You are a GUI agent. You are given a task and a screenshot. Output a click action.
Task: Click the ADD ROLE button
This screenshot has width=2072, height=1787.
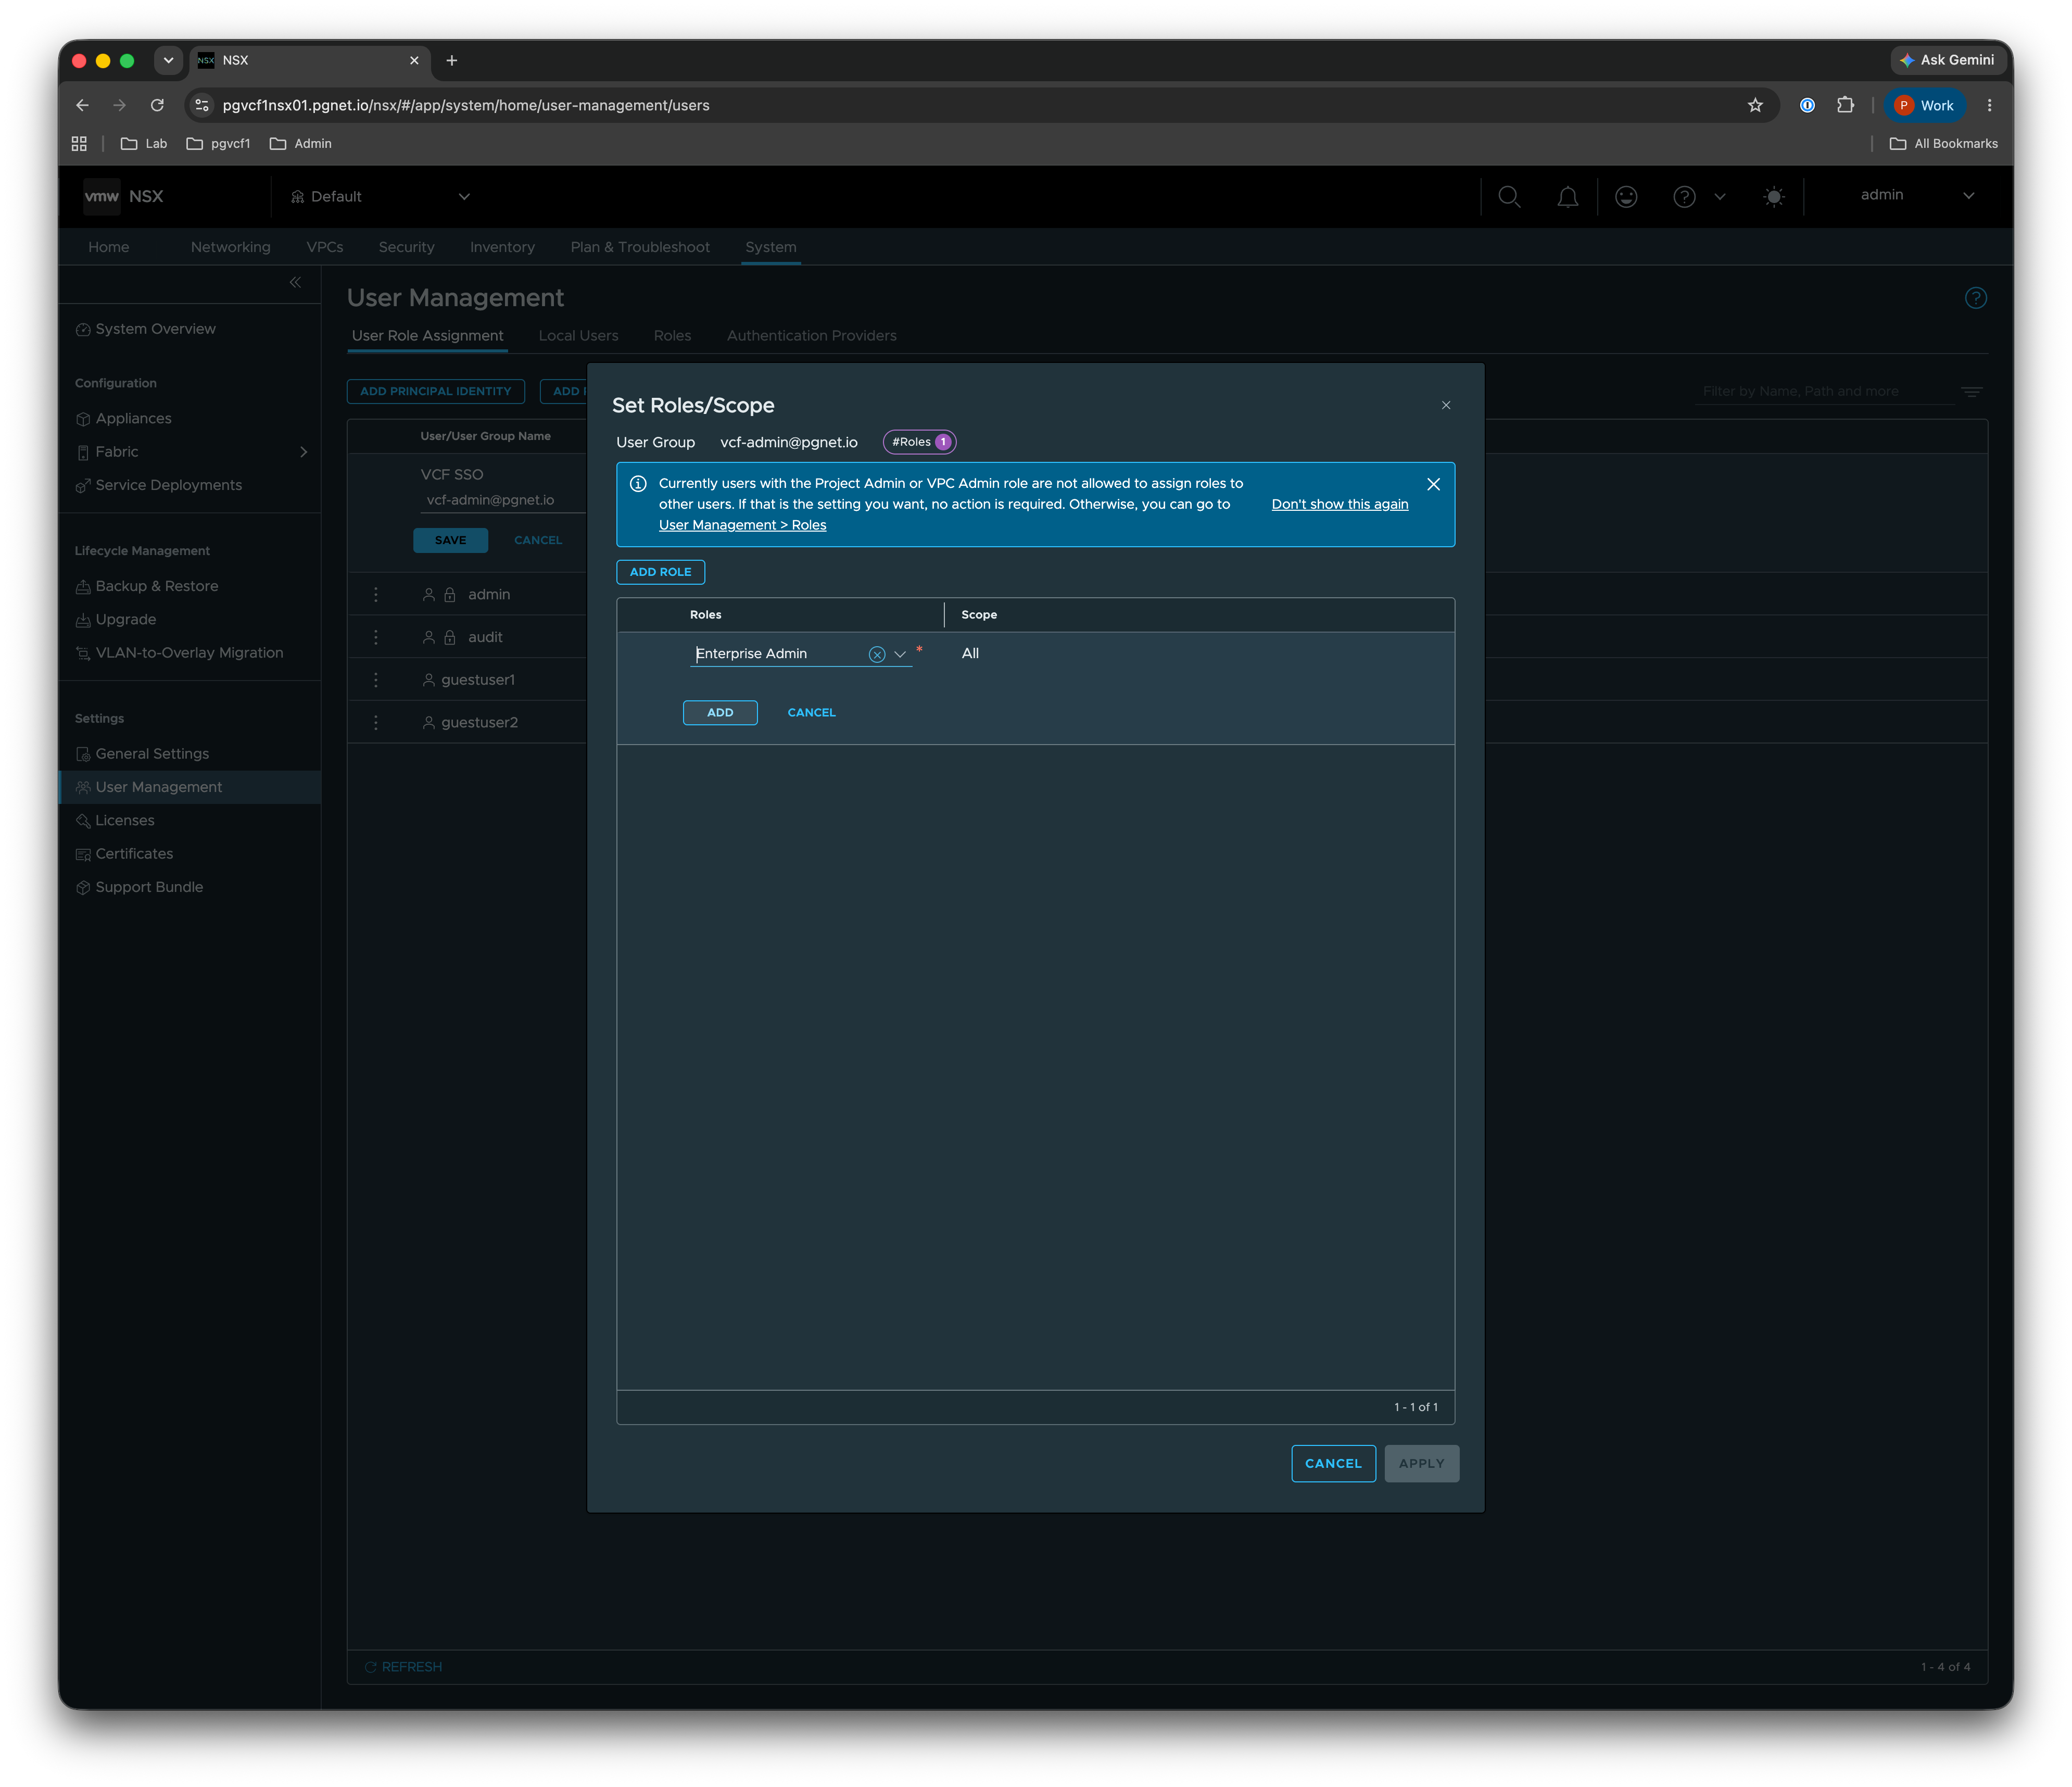660,572
